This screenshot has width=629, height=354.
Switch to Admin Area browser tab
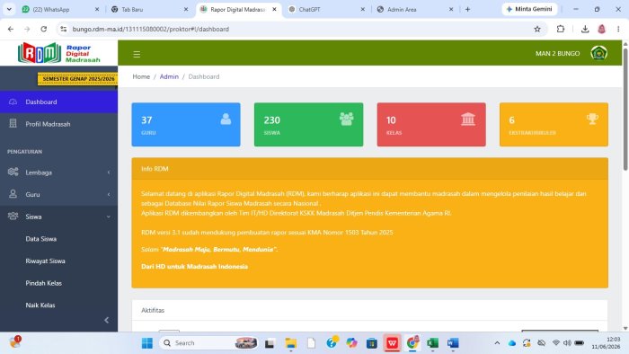click(415, 9)
